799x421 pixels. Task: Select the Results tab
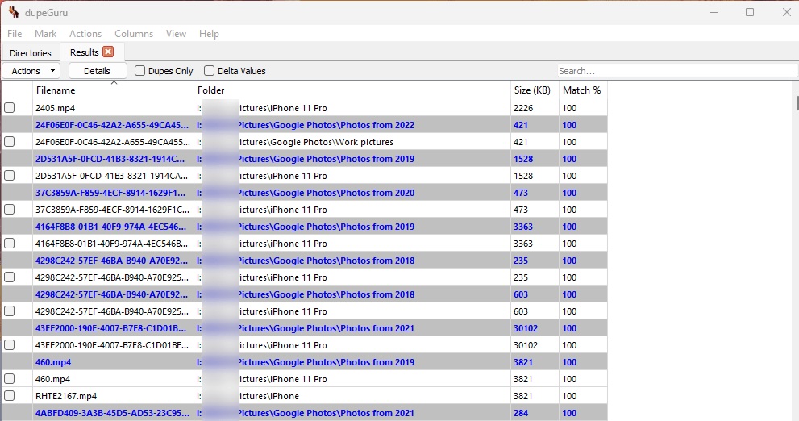pos(84,52)
